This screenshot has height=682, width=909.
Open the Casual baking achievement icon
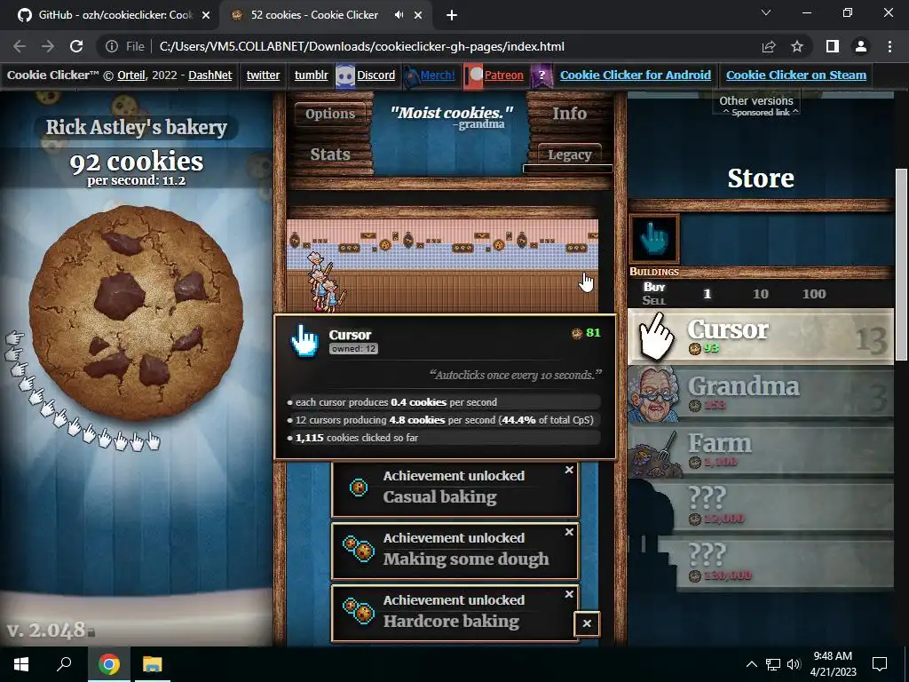359,488
